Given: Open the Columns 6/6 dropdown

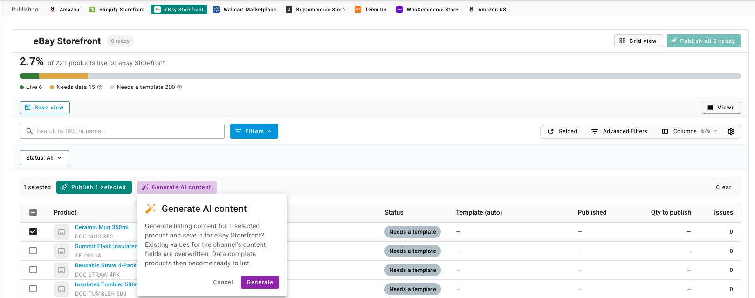Looking at the screenshot, I should coord(689,131).
